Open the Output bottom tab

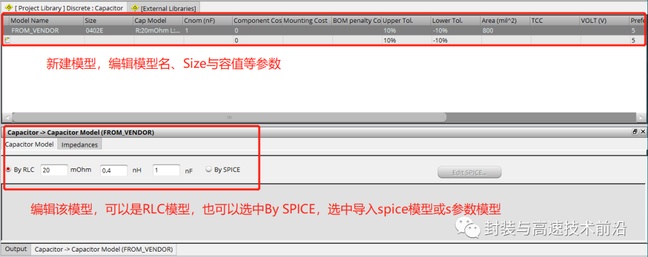coord(16,249)
